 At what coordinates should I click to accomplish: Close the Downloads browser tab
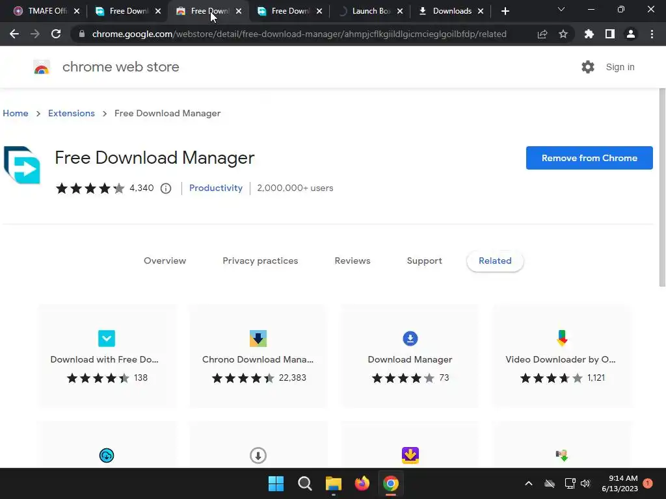pos(481,11)
